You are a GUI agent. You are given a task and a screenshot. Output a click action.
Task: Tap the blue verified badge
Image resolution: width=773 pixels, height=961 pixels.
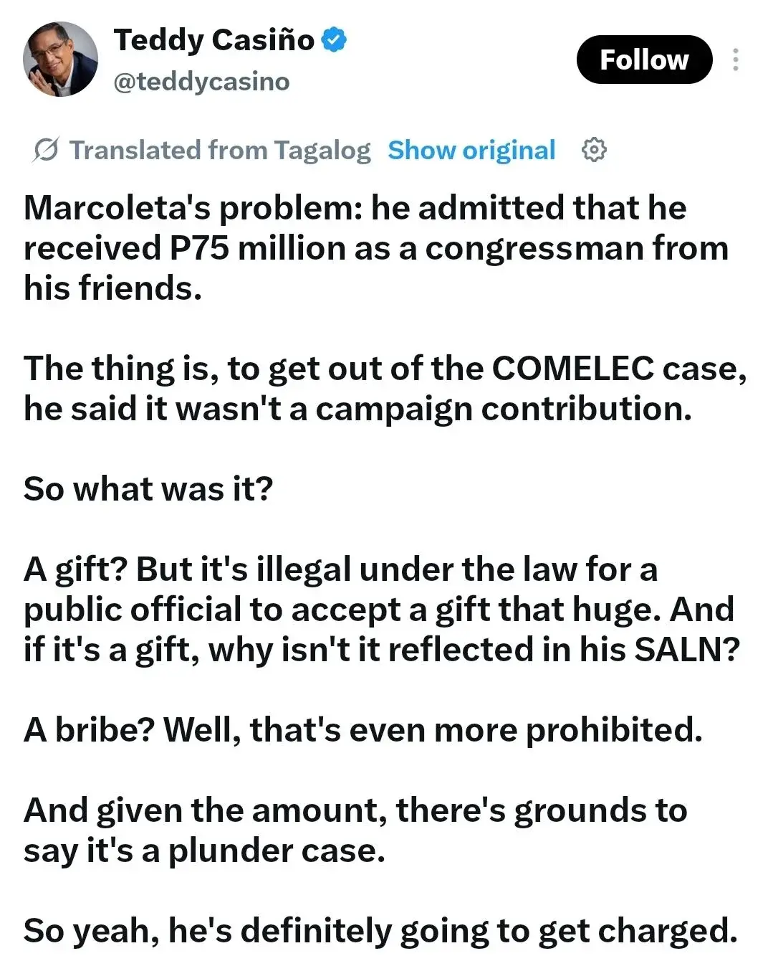coord(334,39)
